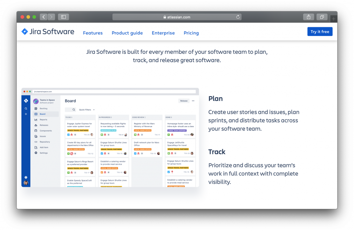Click the Repository code icon
Viewport: 354px width, 231px height.
tap(36, 142)
